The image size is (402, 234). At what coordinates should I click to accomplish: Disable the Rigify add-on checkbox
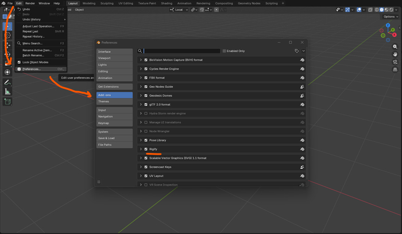[146, 149]
